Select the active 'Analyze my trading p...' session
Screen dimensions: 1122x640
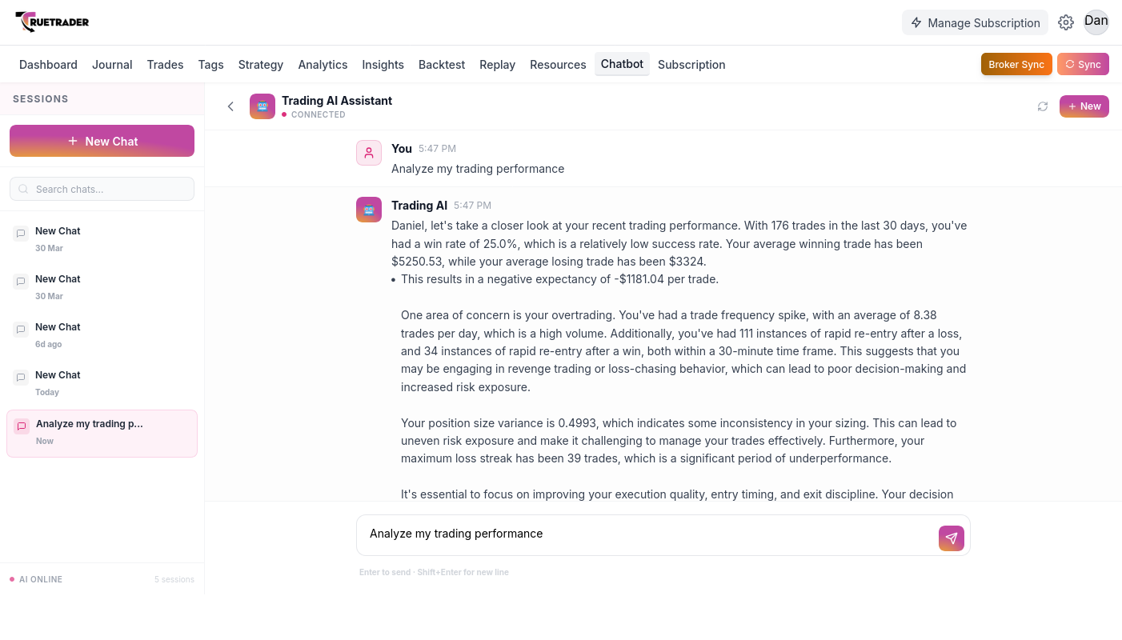click(102, 433)
